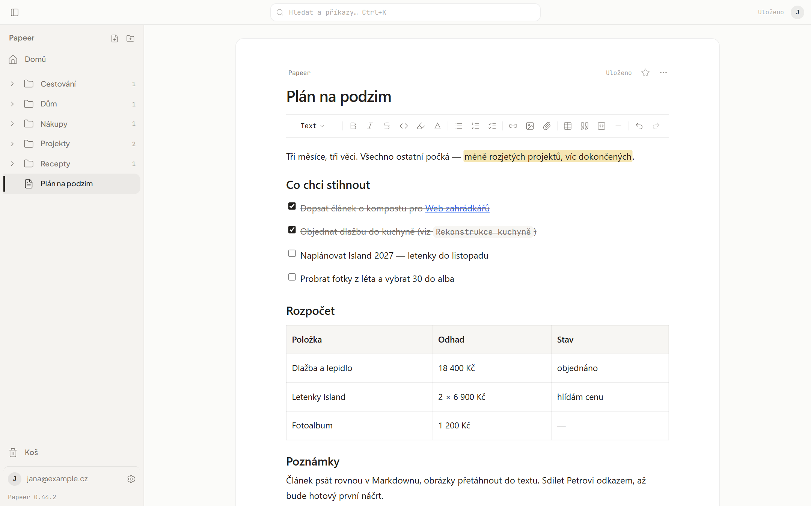Insert a horizontal divider line
Viewport: 811px width, 506px height.
tap(618, 126)
